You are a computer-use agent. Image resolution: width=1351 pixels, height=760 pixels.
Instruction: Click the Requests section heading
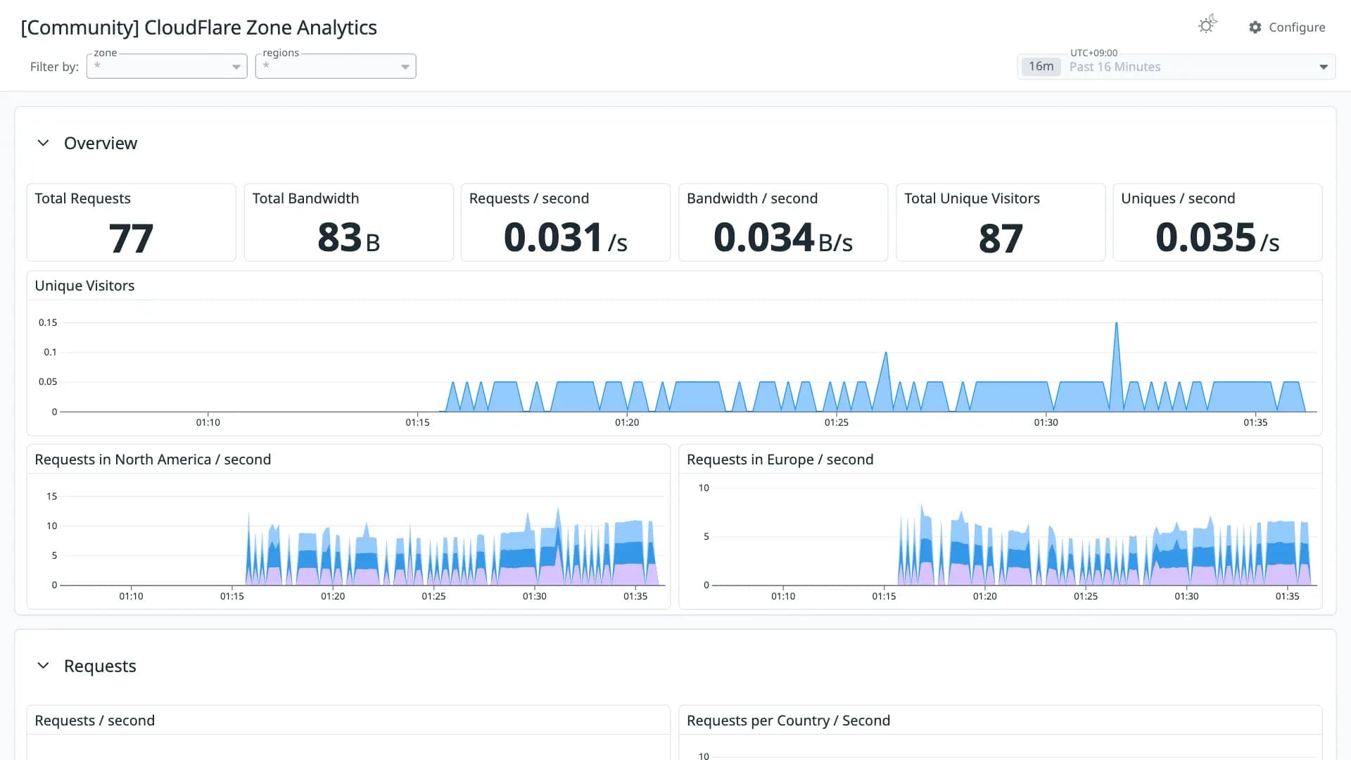click(x=100, y=666)
